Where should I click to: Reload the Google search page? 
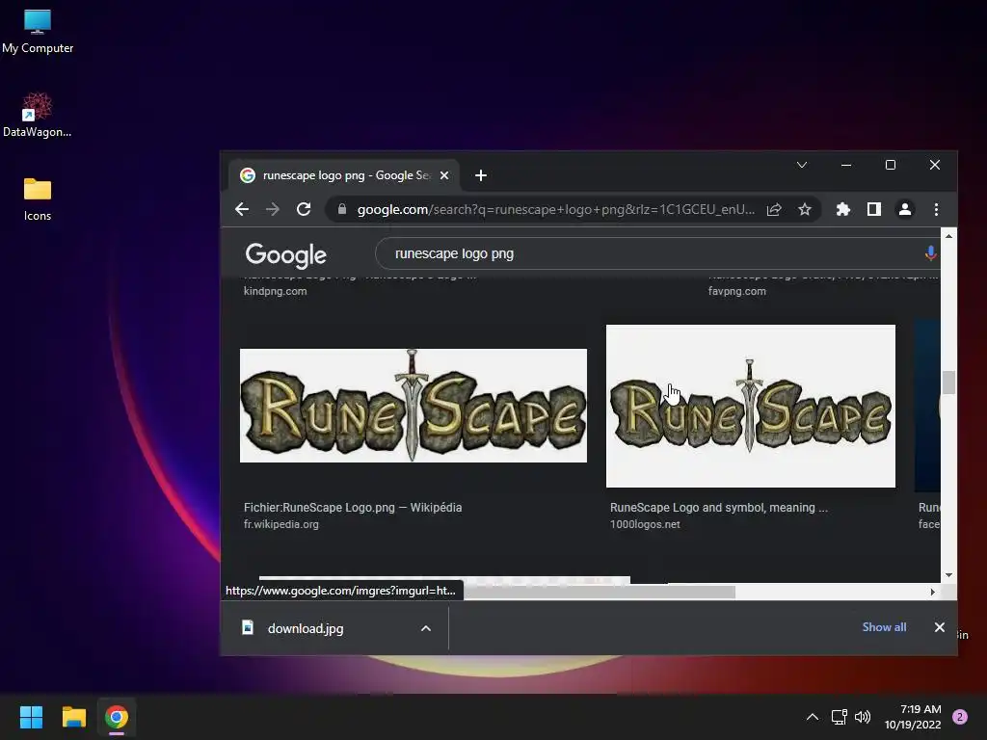click(304, 209)
